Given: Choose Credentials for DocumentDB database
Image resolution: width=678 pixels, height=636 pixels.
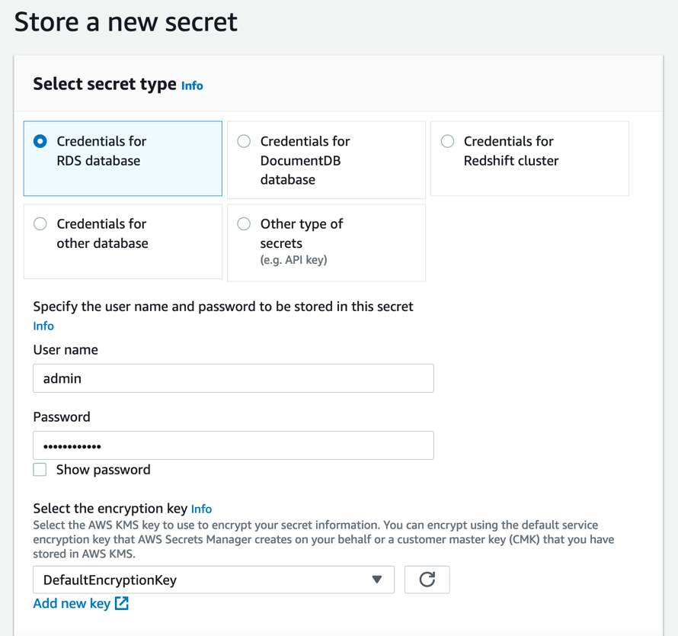Looking at the screenshot, I should (x=244, y=141).
